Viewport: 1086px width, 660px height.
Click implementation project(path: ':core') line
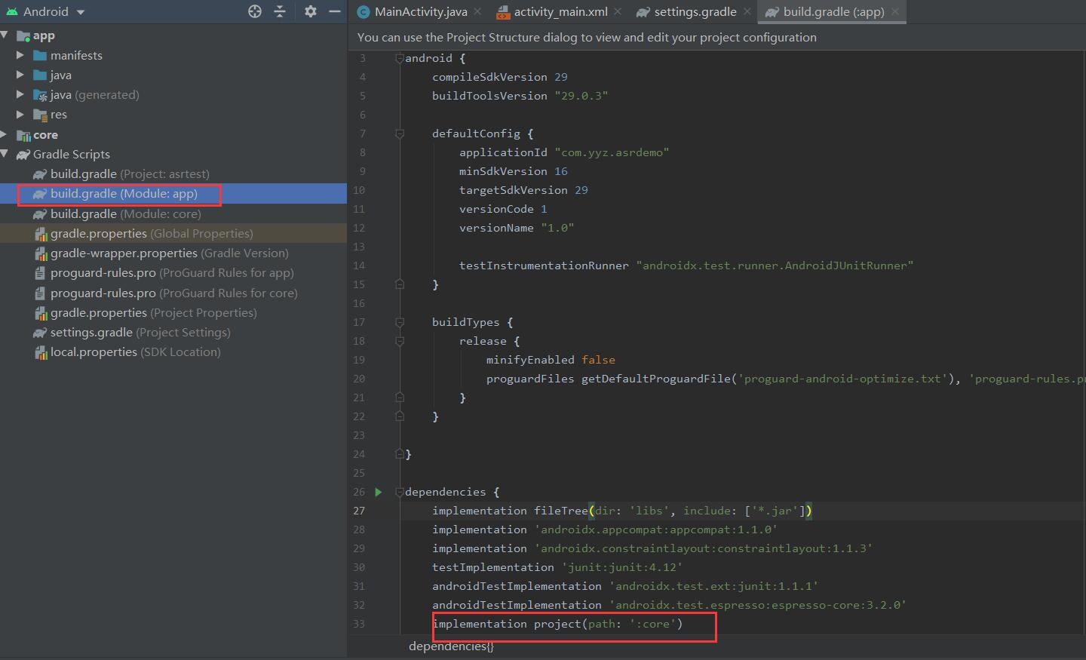tap(557, 624)
